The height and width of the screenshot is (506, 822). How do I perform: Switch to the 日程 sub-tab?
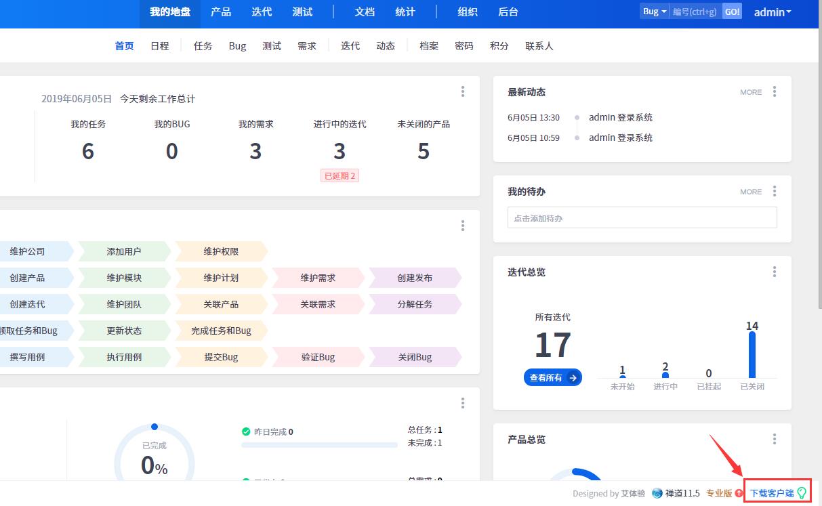(x=160, y=46)
